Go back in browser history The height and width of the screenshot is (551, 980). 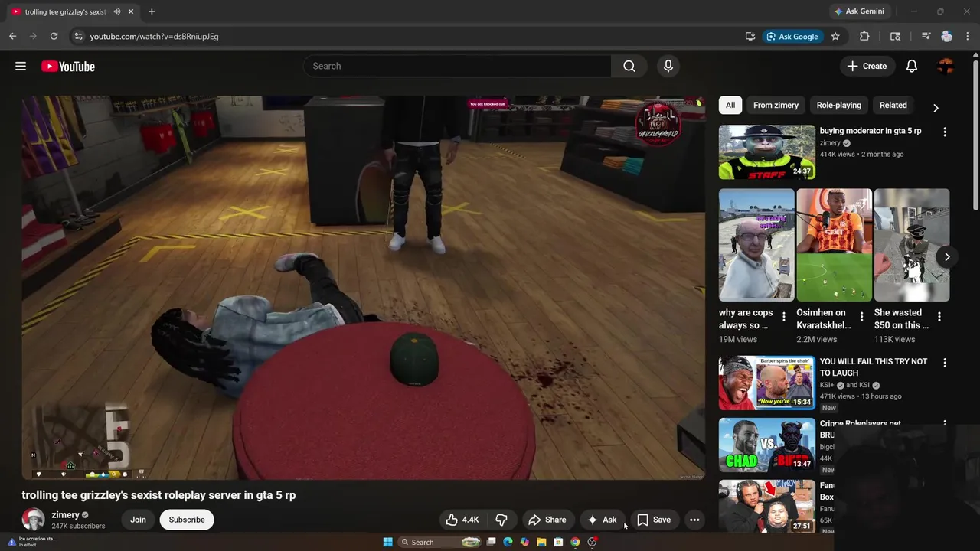pyautogui.click(x=13, y=36)
